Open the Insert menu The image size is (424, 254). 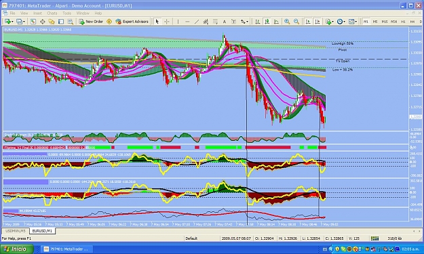(37, 14)
